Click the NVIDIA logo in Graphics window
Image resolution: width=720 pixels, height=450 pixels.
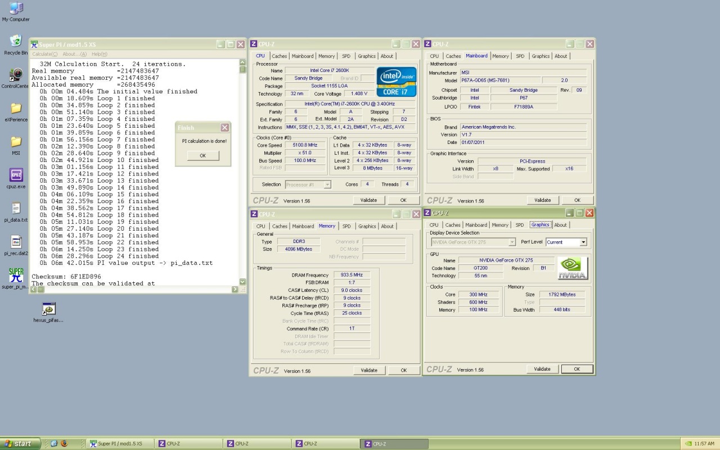573,268
